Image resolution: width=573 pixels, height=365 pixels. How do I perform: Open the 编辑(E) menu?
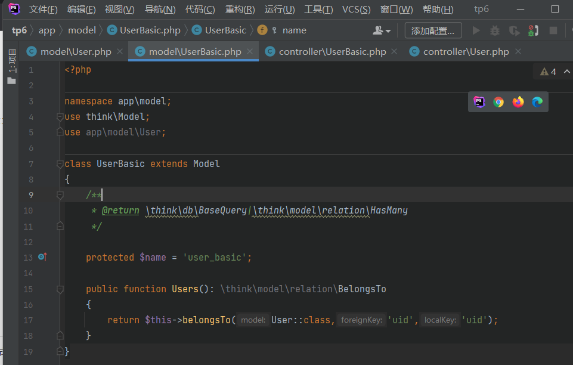tap(81, 9)
